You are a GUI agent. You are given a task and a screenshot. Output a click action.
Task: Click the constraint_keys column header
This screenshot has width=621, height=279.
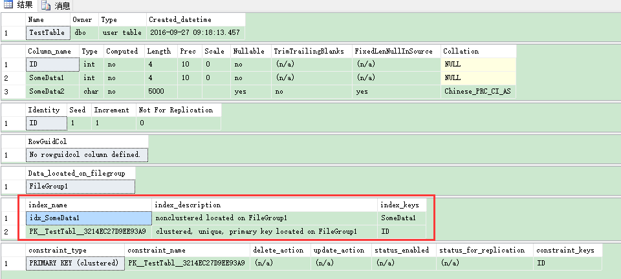tap(567, 250)
